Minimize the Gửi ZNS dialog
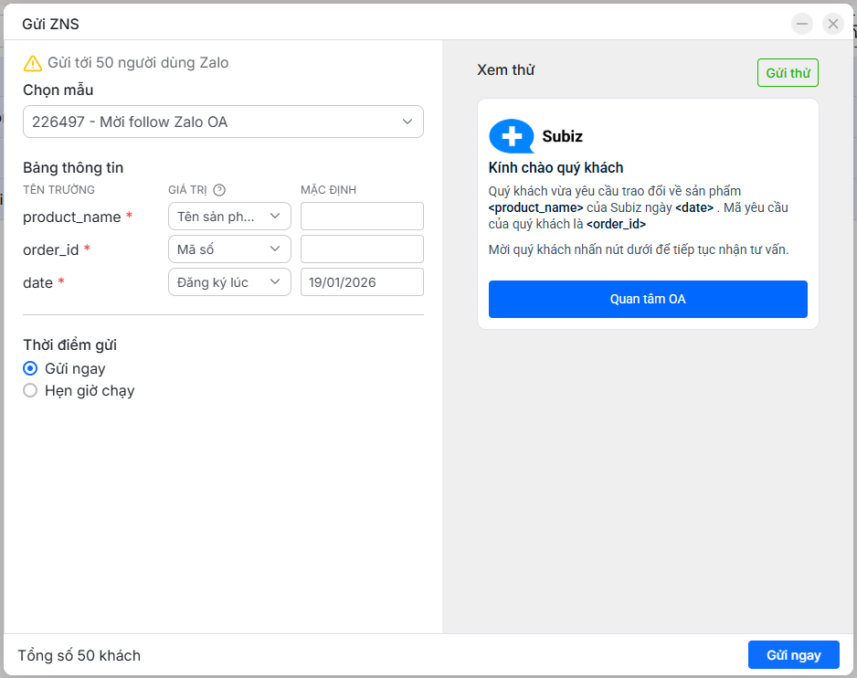Viewport: 857px width, 678px height. pyautogui.click(x=802, y=24)
